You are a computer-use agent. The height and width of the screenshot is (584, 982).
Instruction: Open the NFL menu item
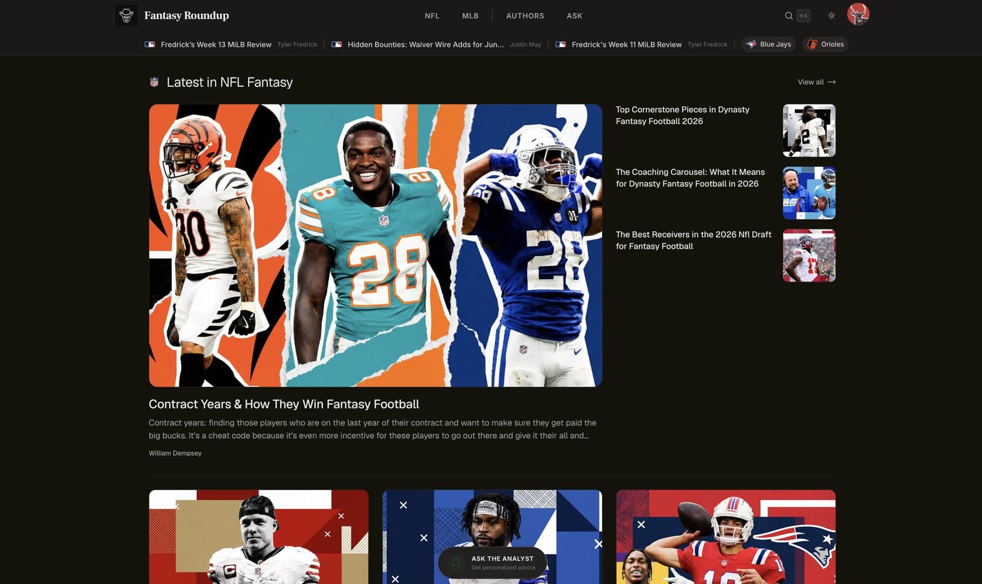coord(432,16)
